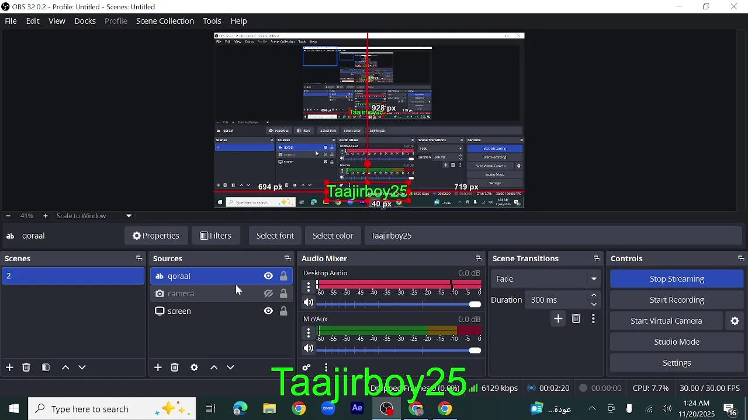Open scene filters icon in Scenes panel
Image resolution: width=748 pixels, height=420 pixels.
pyautogui.click(x=46, y=367)
